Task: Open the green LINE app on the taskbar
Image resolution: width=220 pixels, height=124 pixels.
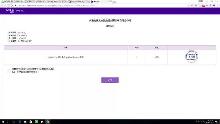Action: [x=36, y=122]
